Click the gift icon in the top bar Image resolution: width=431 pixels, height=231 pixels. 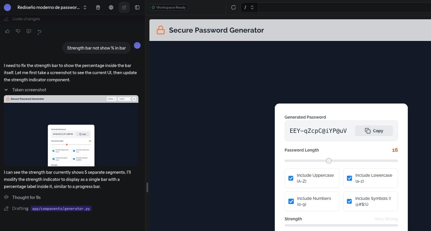pyautogui.click(x=98, y=7)
